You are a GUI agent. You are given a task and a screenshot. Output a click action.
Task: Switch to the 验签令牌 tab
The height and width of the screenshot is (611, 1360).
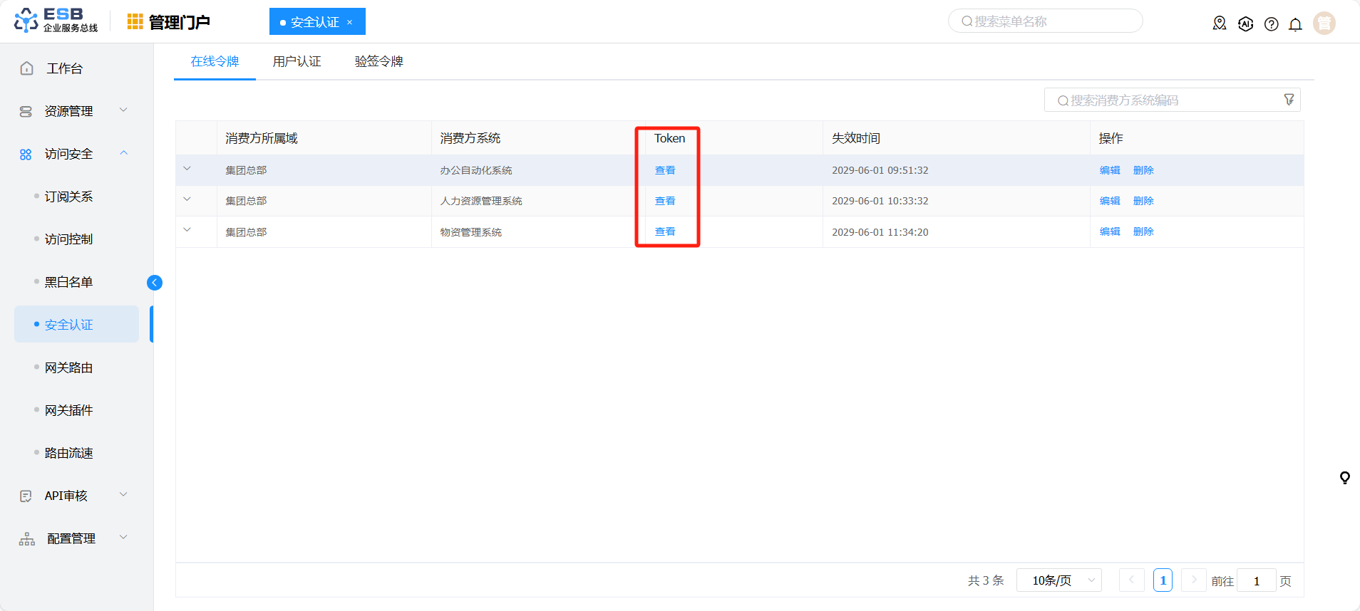click(x=378, y=62)
